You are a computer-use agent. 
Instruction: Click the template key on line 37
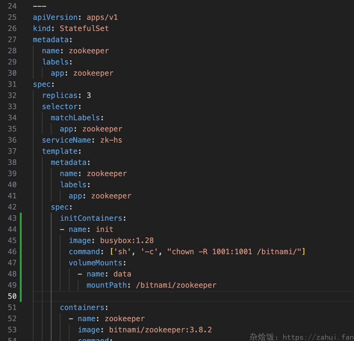point(60,151)
